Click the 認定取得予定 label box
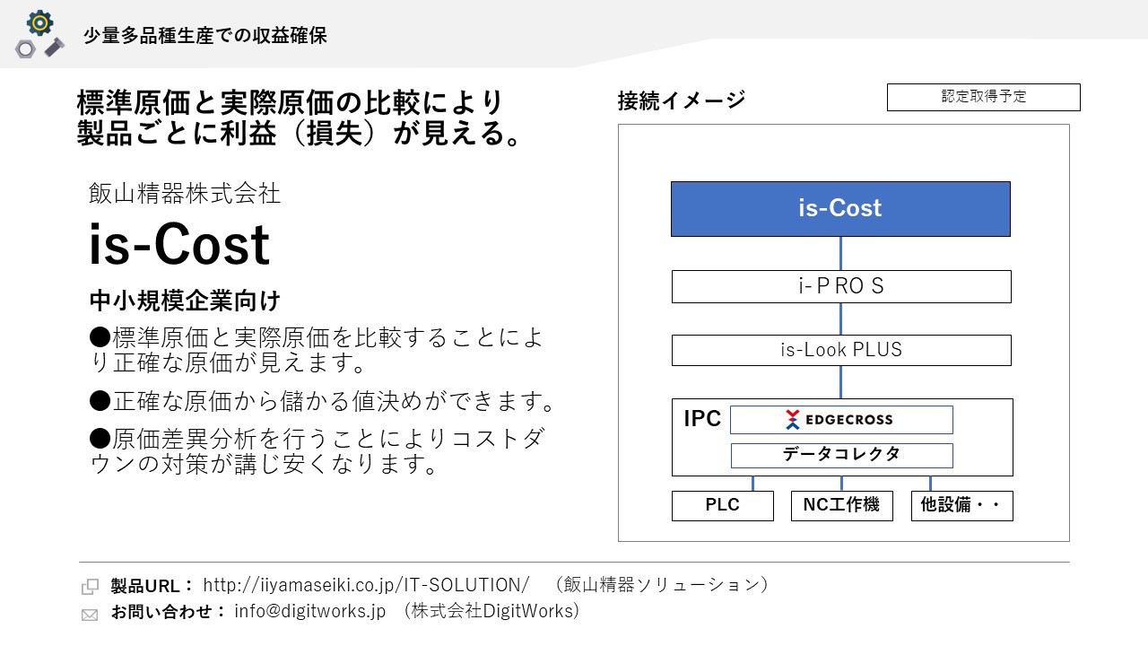 click(x=983, y=97)
